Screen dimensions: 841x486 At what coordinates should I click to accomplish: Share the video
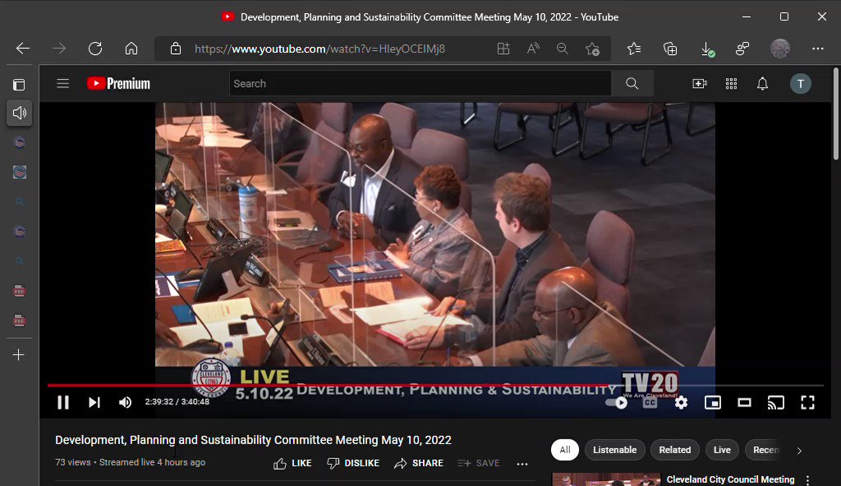click(418, 463)
